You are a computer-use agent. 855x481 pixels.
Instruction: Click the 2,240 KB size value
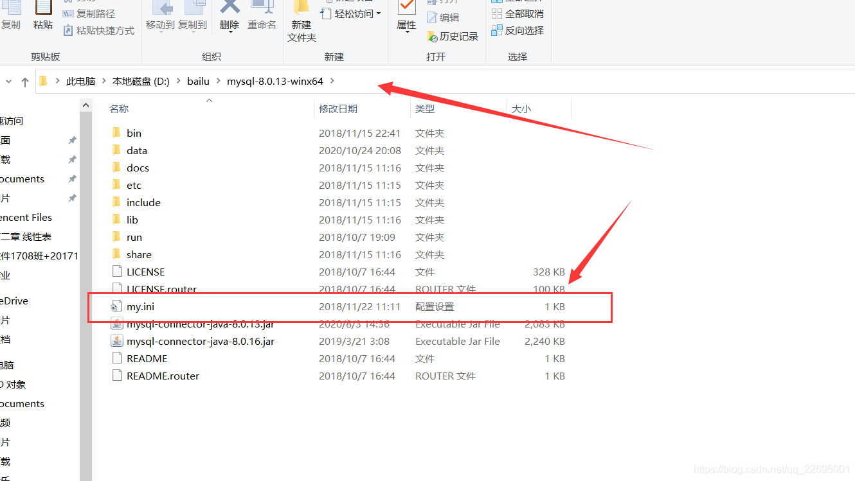pos(545,341)
